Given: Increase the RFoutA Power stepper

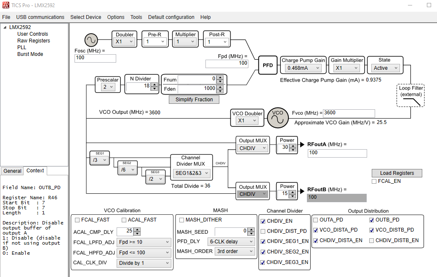Looking at the screenshot, I should pos(292,146).
